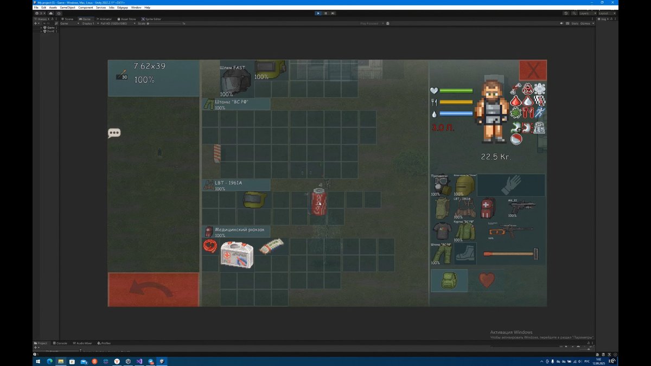Click the gas mask equipment slot
Image resolution: width=651 pixels, height=366 pixels.
(441, 185)
